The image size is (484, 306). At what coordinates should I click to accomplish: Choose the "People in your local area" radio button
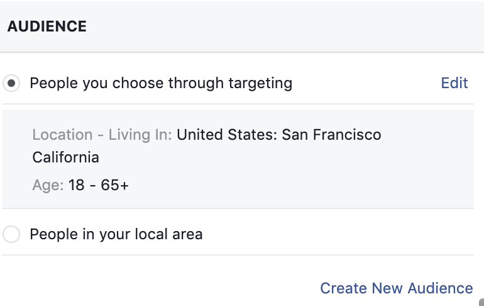coord(11,234)
